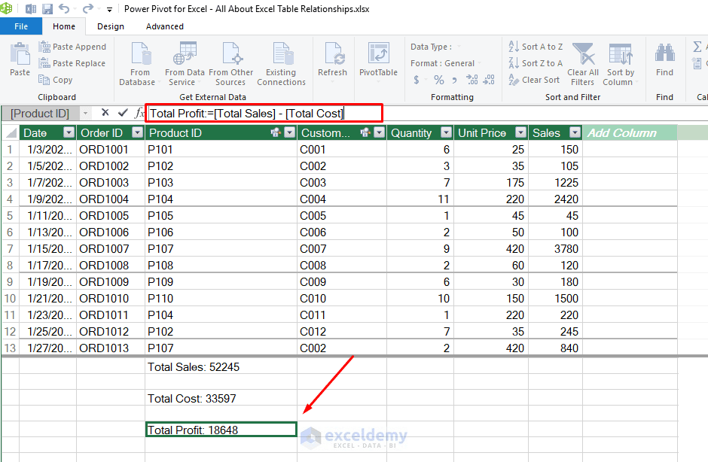Sort Z to A

[536, 63]
